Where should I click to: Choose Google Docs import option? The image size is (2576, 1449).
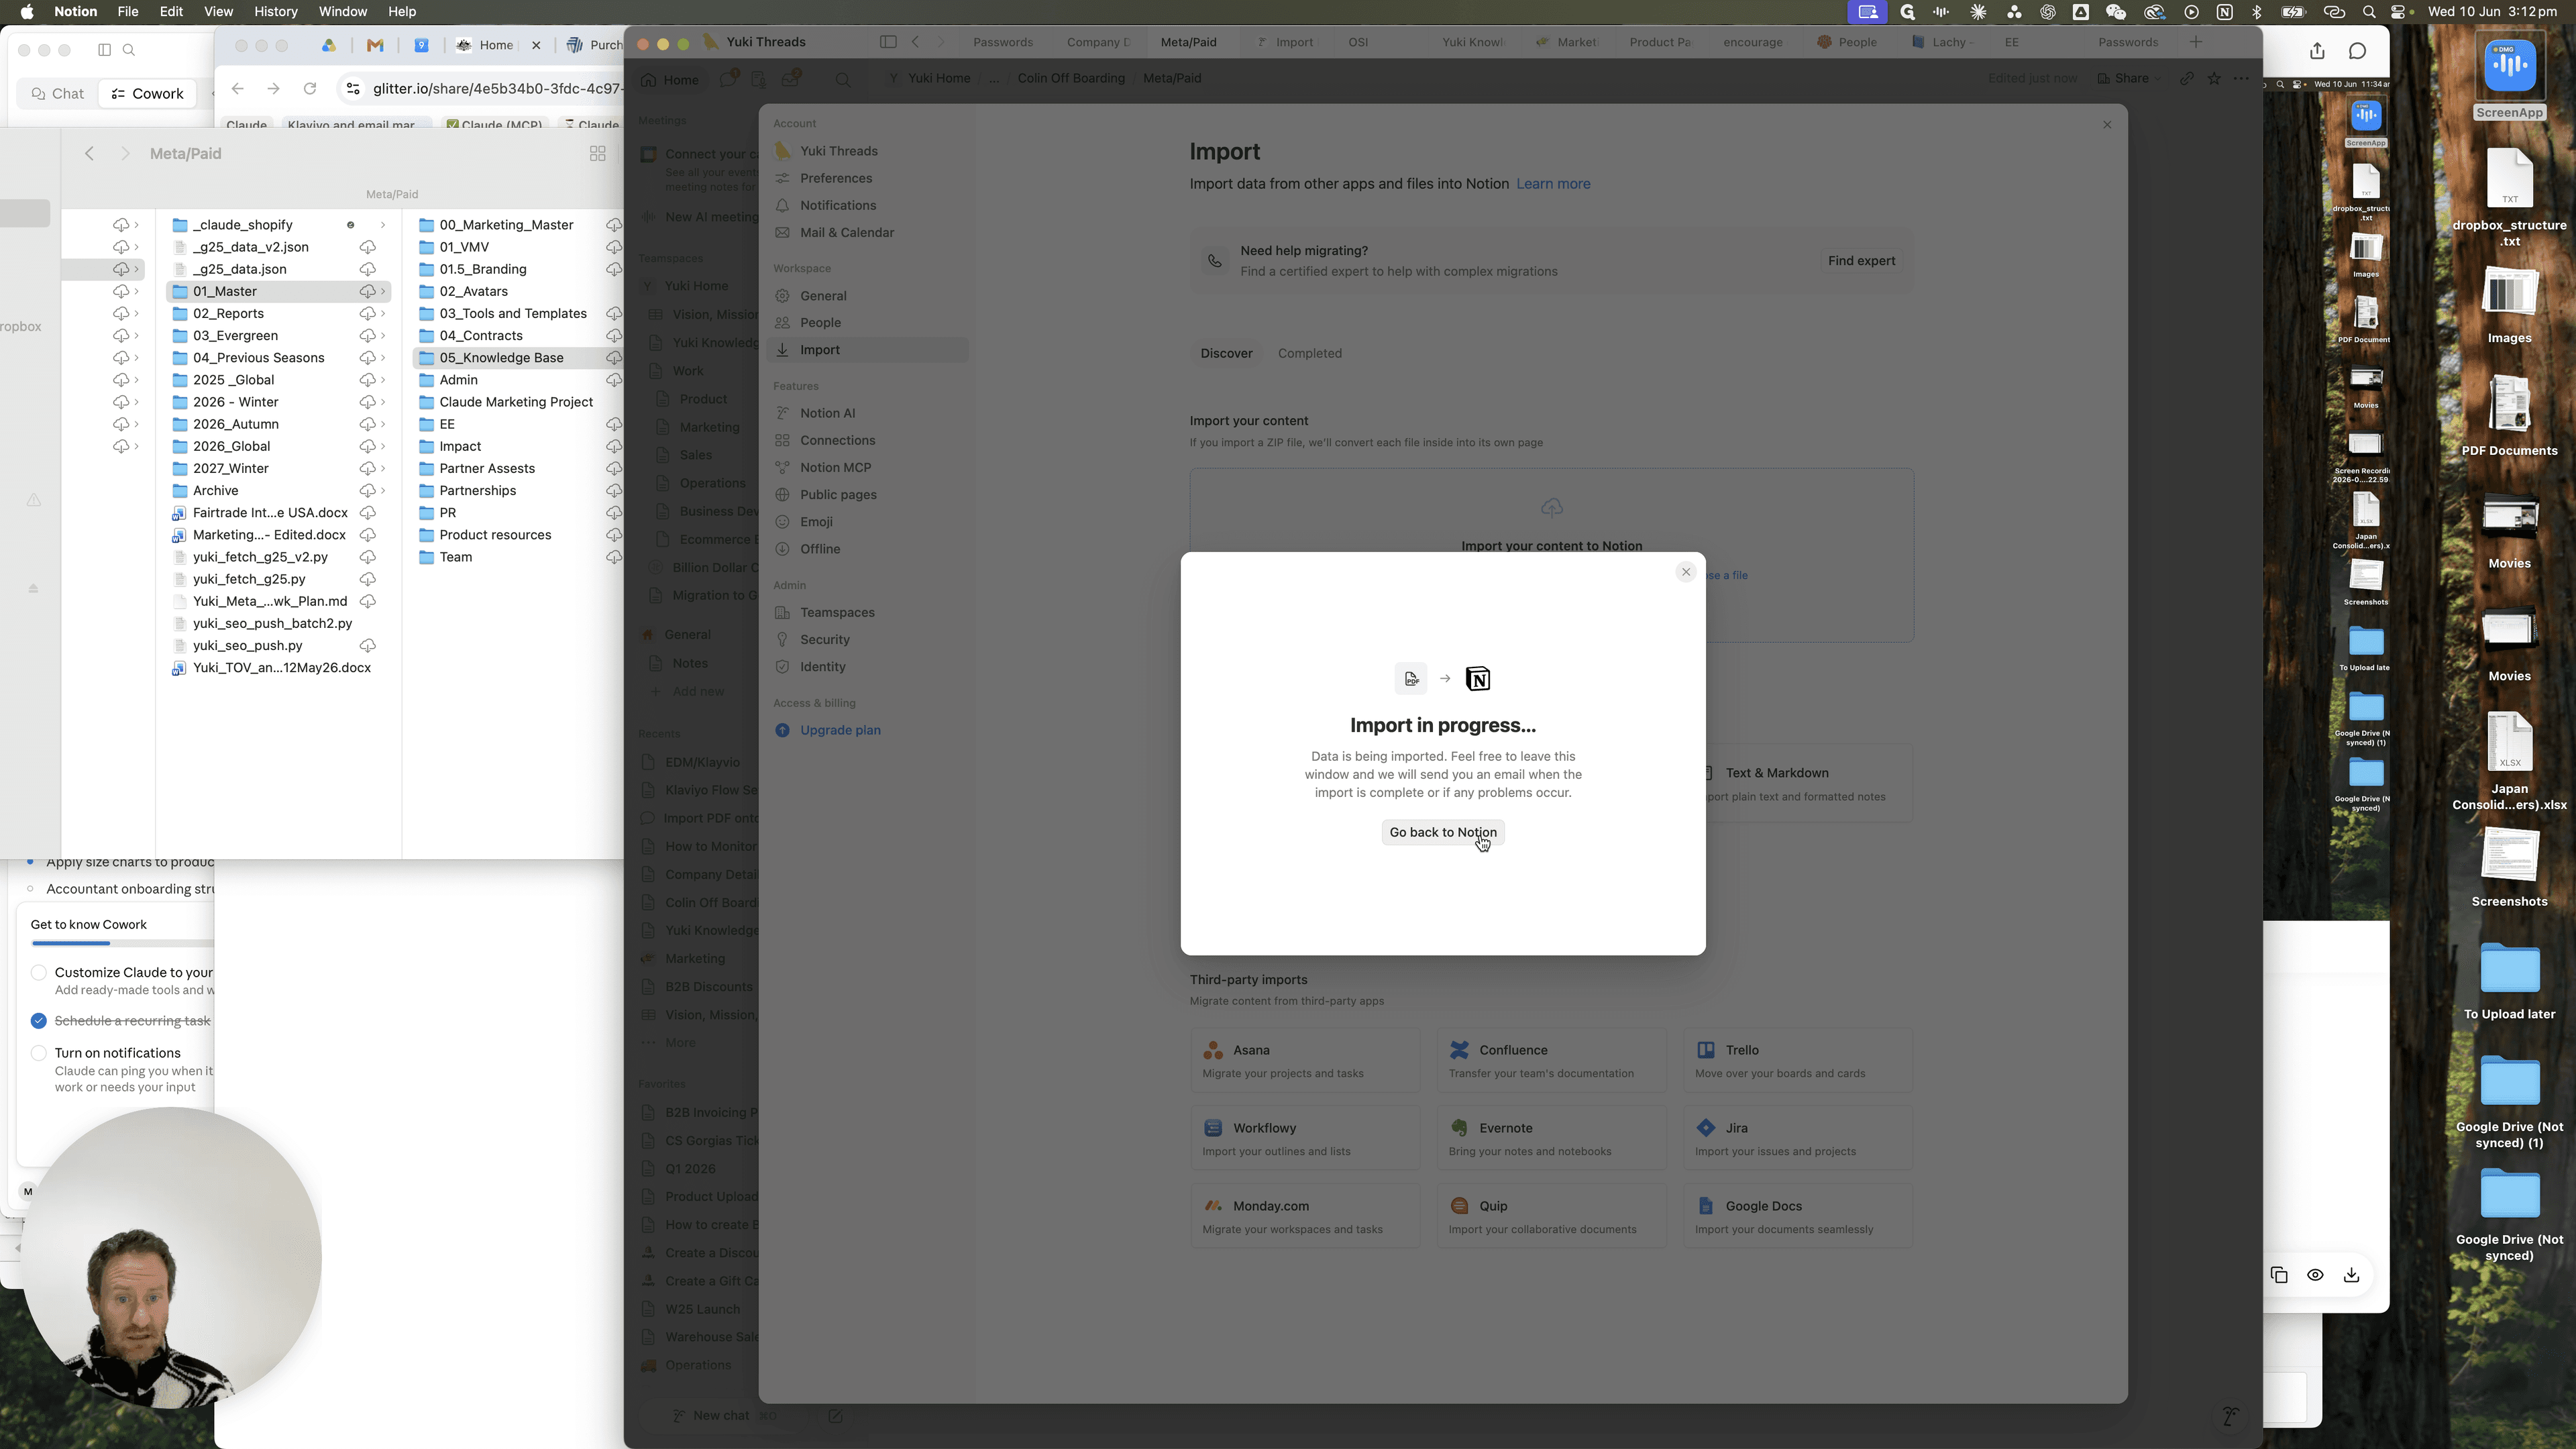coord(1797,1216)
